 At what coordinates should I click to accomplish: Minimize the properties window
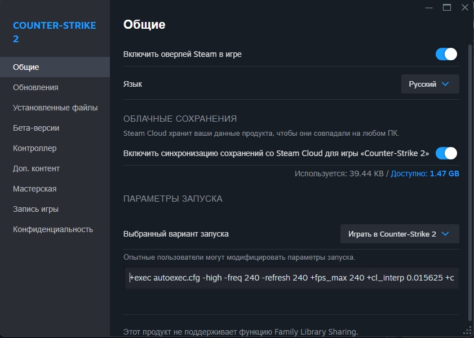pos(429,7)
